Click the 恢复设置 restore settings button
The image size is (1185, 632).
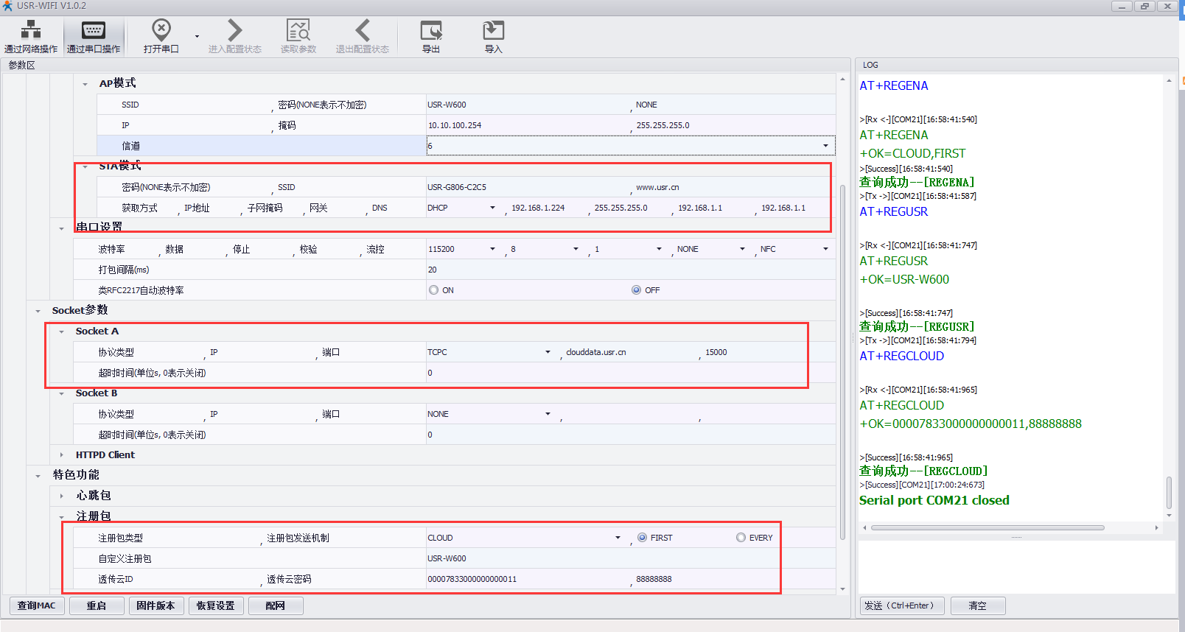(216, 605)
